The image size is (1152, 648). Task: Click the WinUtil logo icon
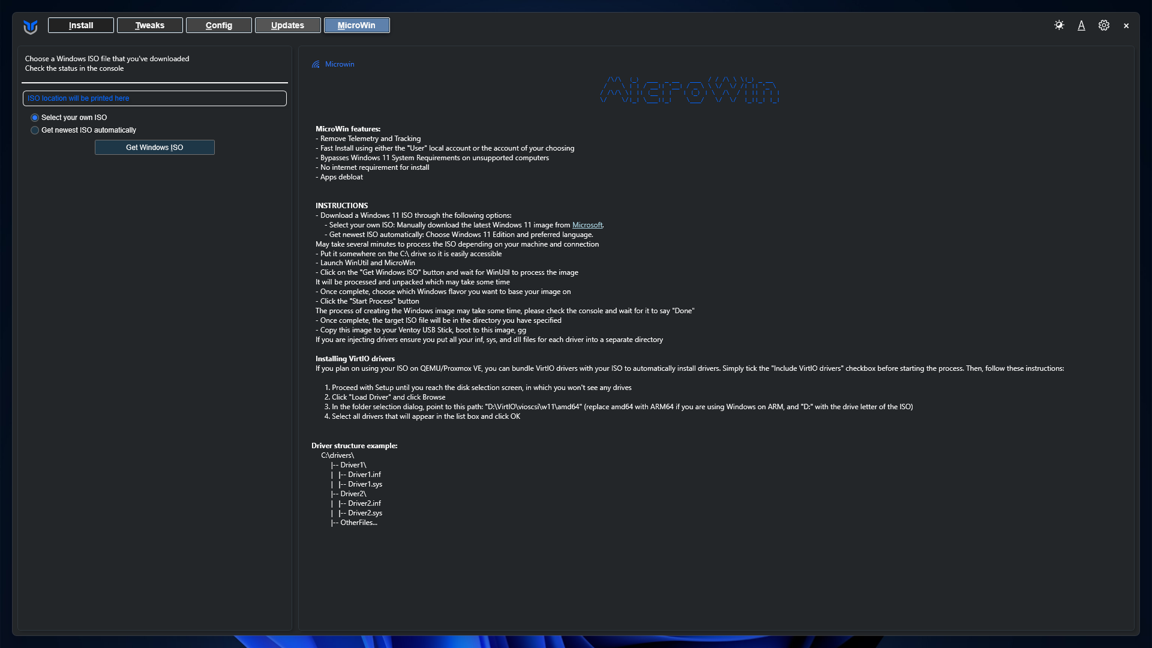coord(31,26)
